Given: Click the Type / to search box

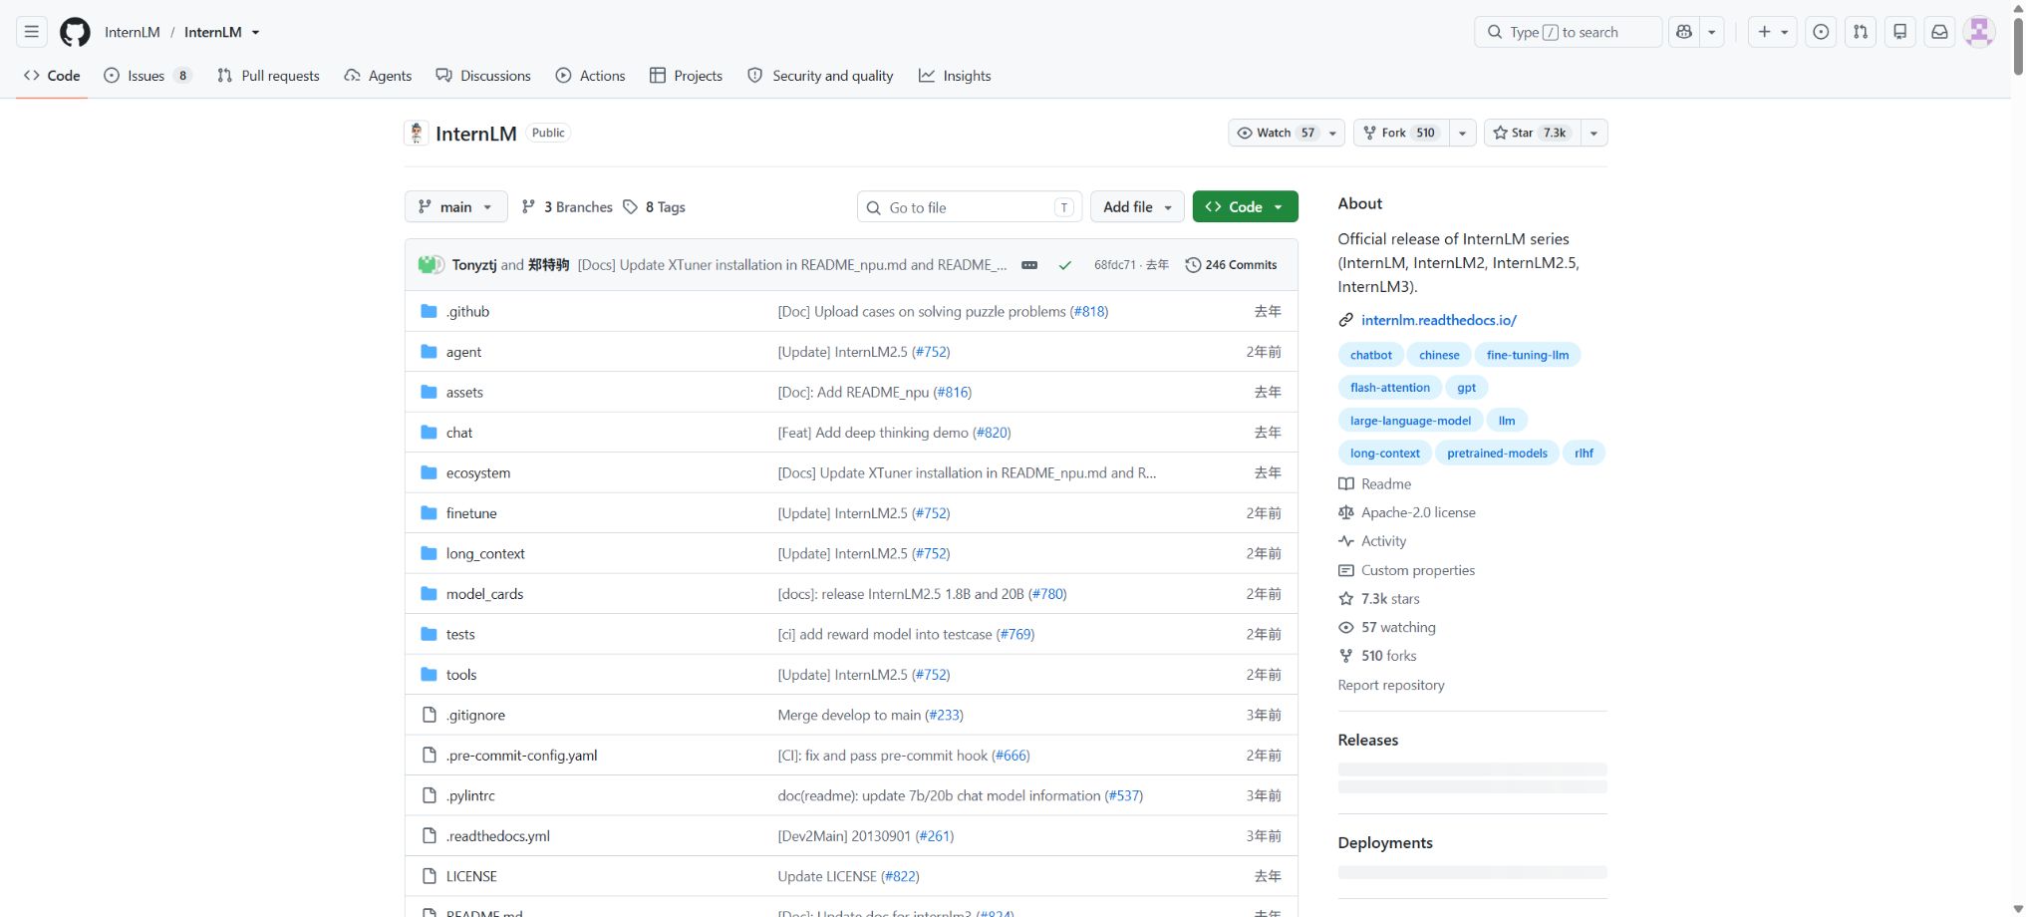Looking at the screenshot, I should click(x=1568, y=32).
